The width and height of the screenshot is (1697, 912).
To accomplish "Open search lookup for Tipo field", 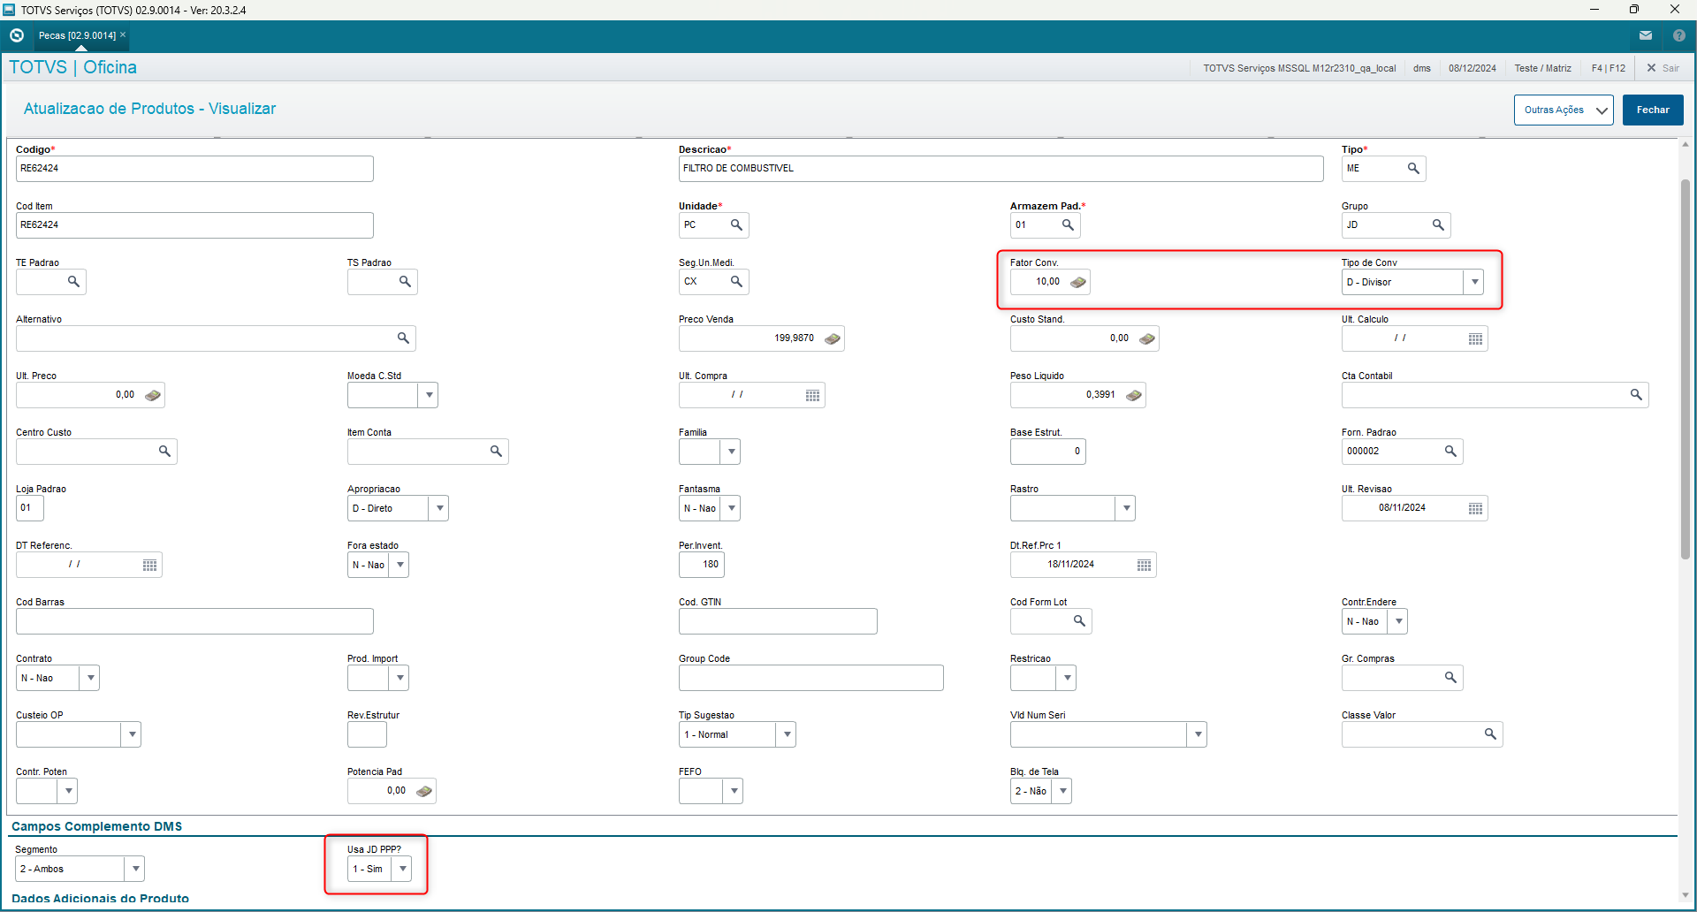I will [1413, 169].
